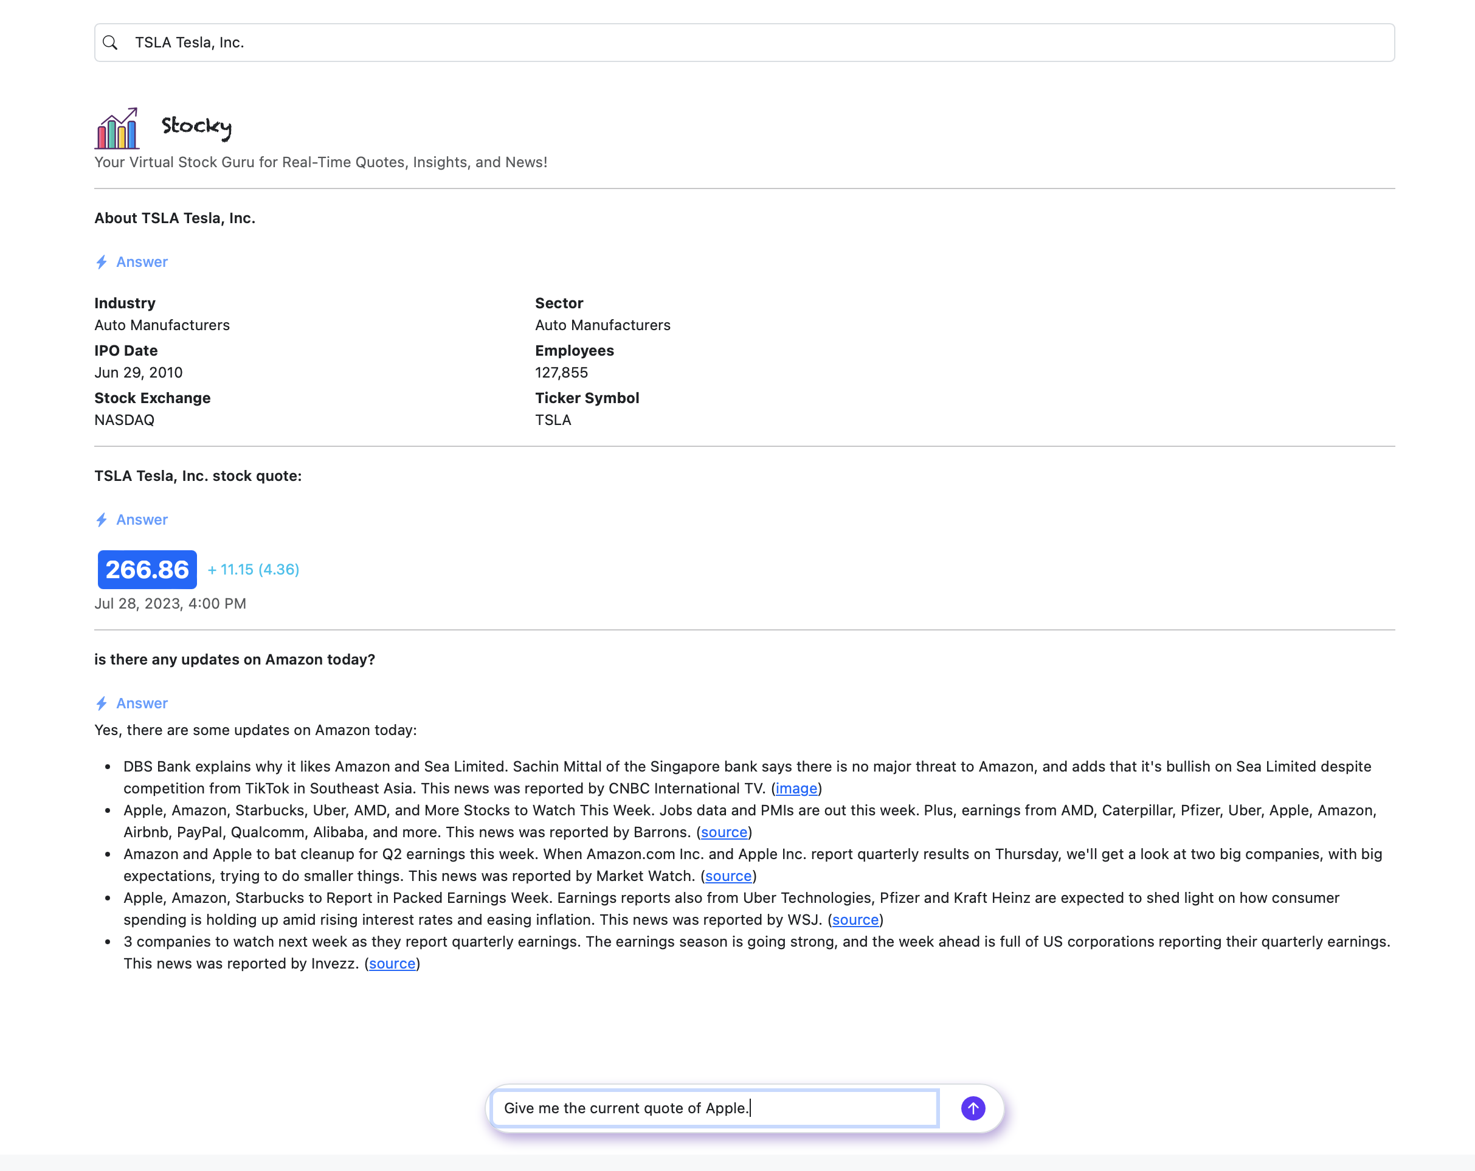Open the CNBC image link
1475x1171 pixels.
click(x=796, y=788)
